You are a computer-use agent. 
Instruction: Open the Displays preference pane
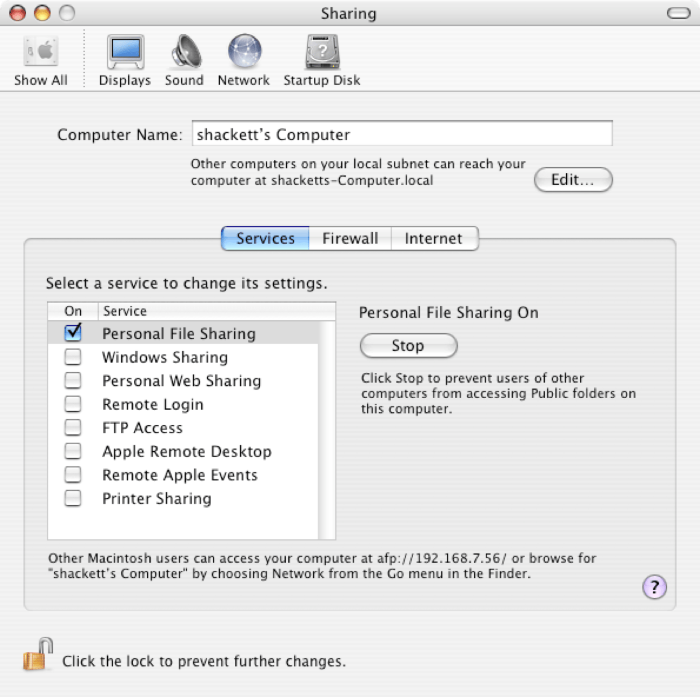click(x=125, y=60)
